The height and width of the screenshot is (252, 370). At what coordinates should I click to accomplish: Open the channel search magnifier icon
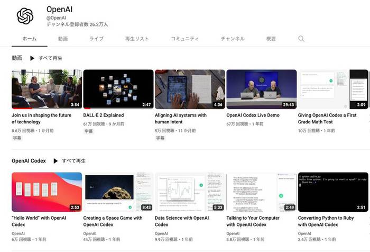click(x=301, y=39)
